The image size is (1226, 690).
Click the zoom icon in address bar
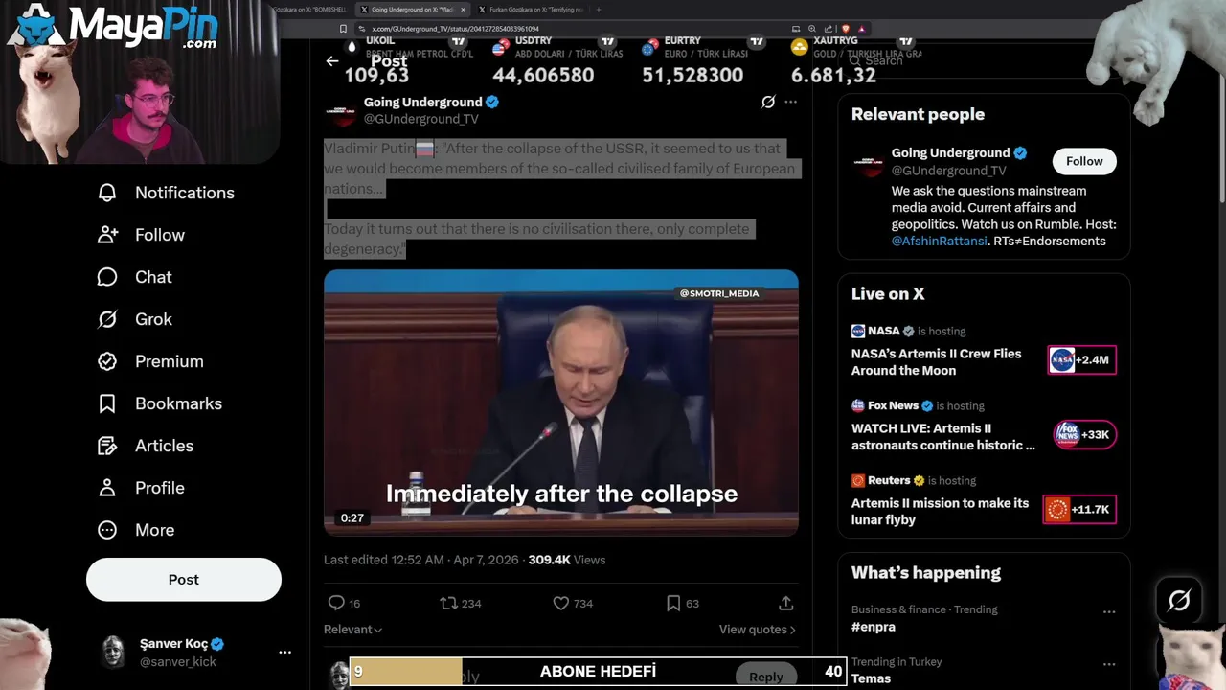coord(812,29)
